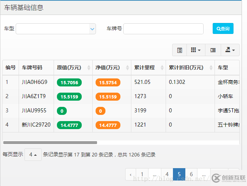Click green 0 badge in row 3

point(62,111)
